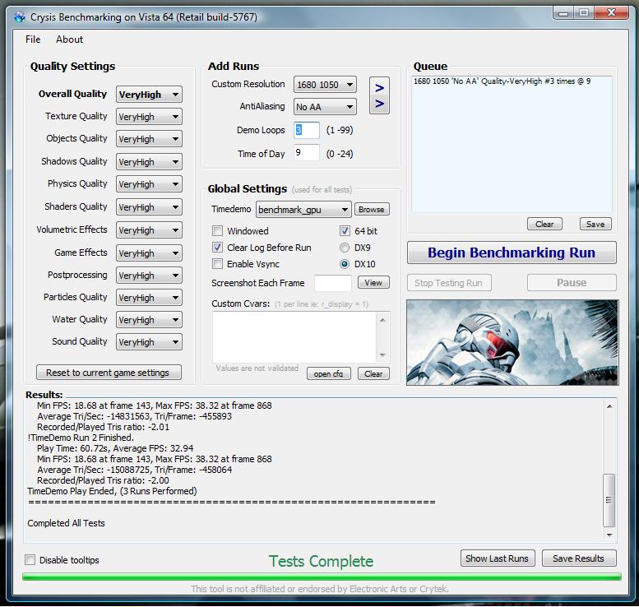Viewport: 639px width, 607px height.
Task: Click Save Results button
Action: point(579,558)
